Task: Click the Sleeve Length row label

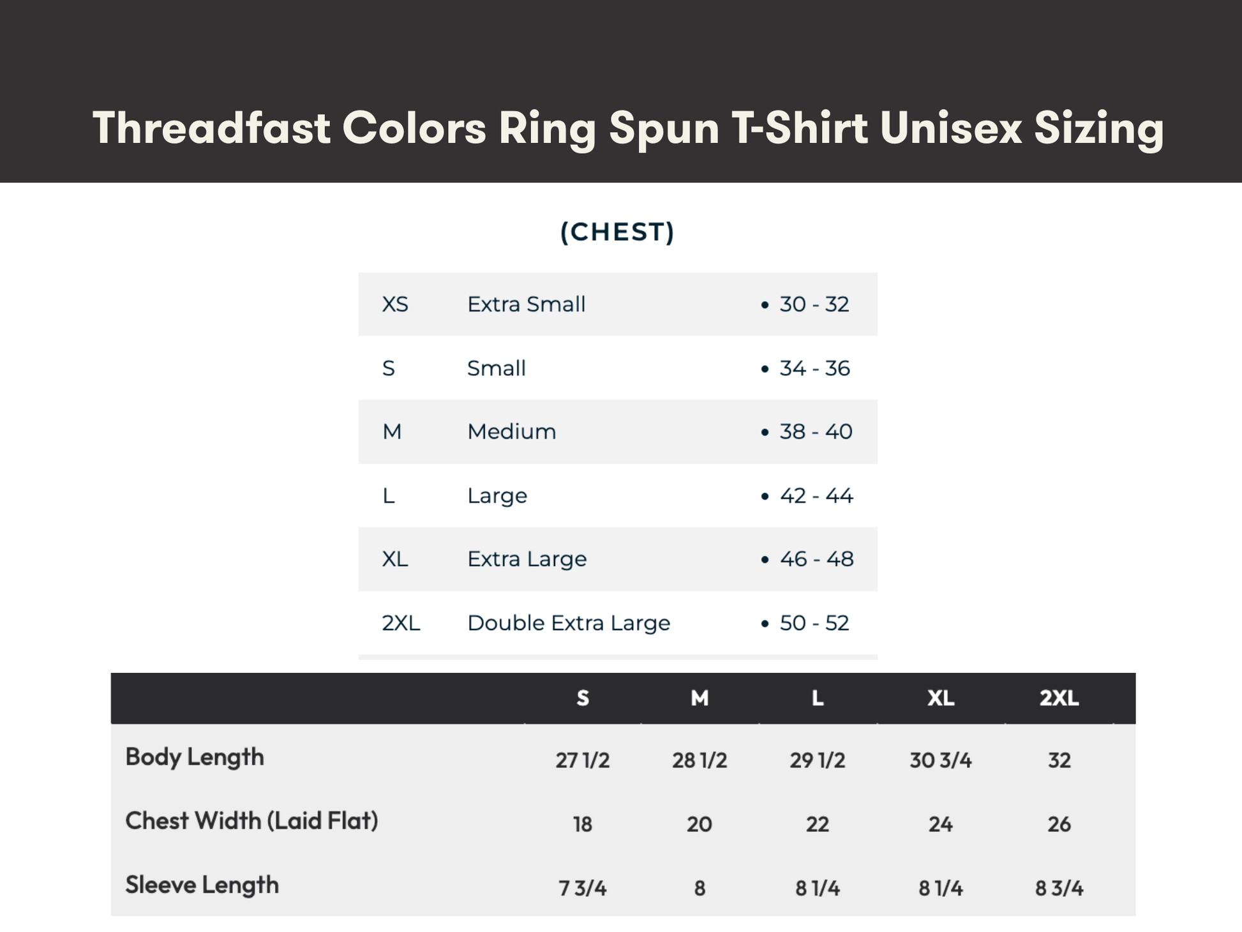Action: pos(202,885)
